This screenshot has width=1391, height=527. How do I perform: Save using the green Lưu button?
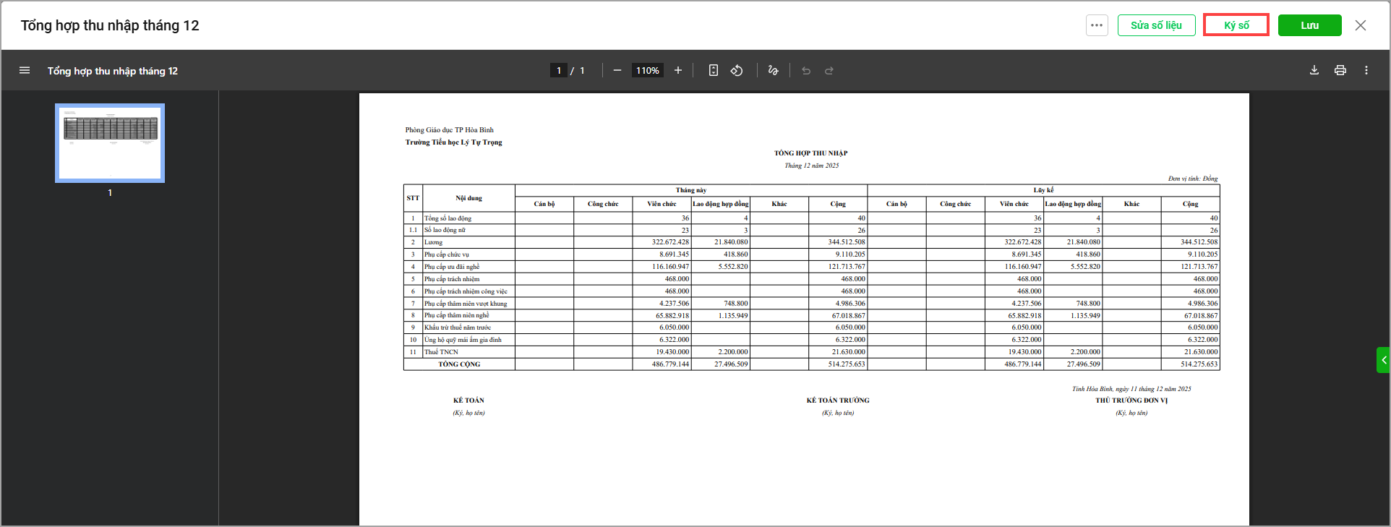point(1309,25)
